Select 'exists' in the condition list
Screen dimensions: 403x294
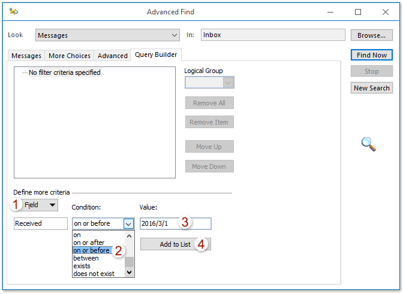pos(82,266)
